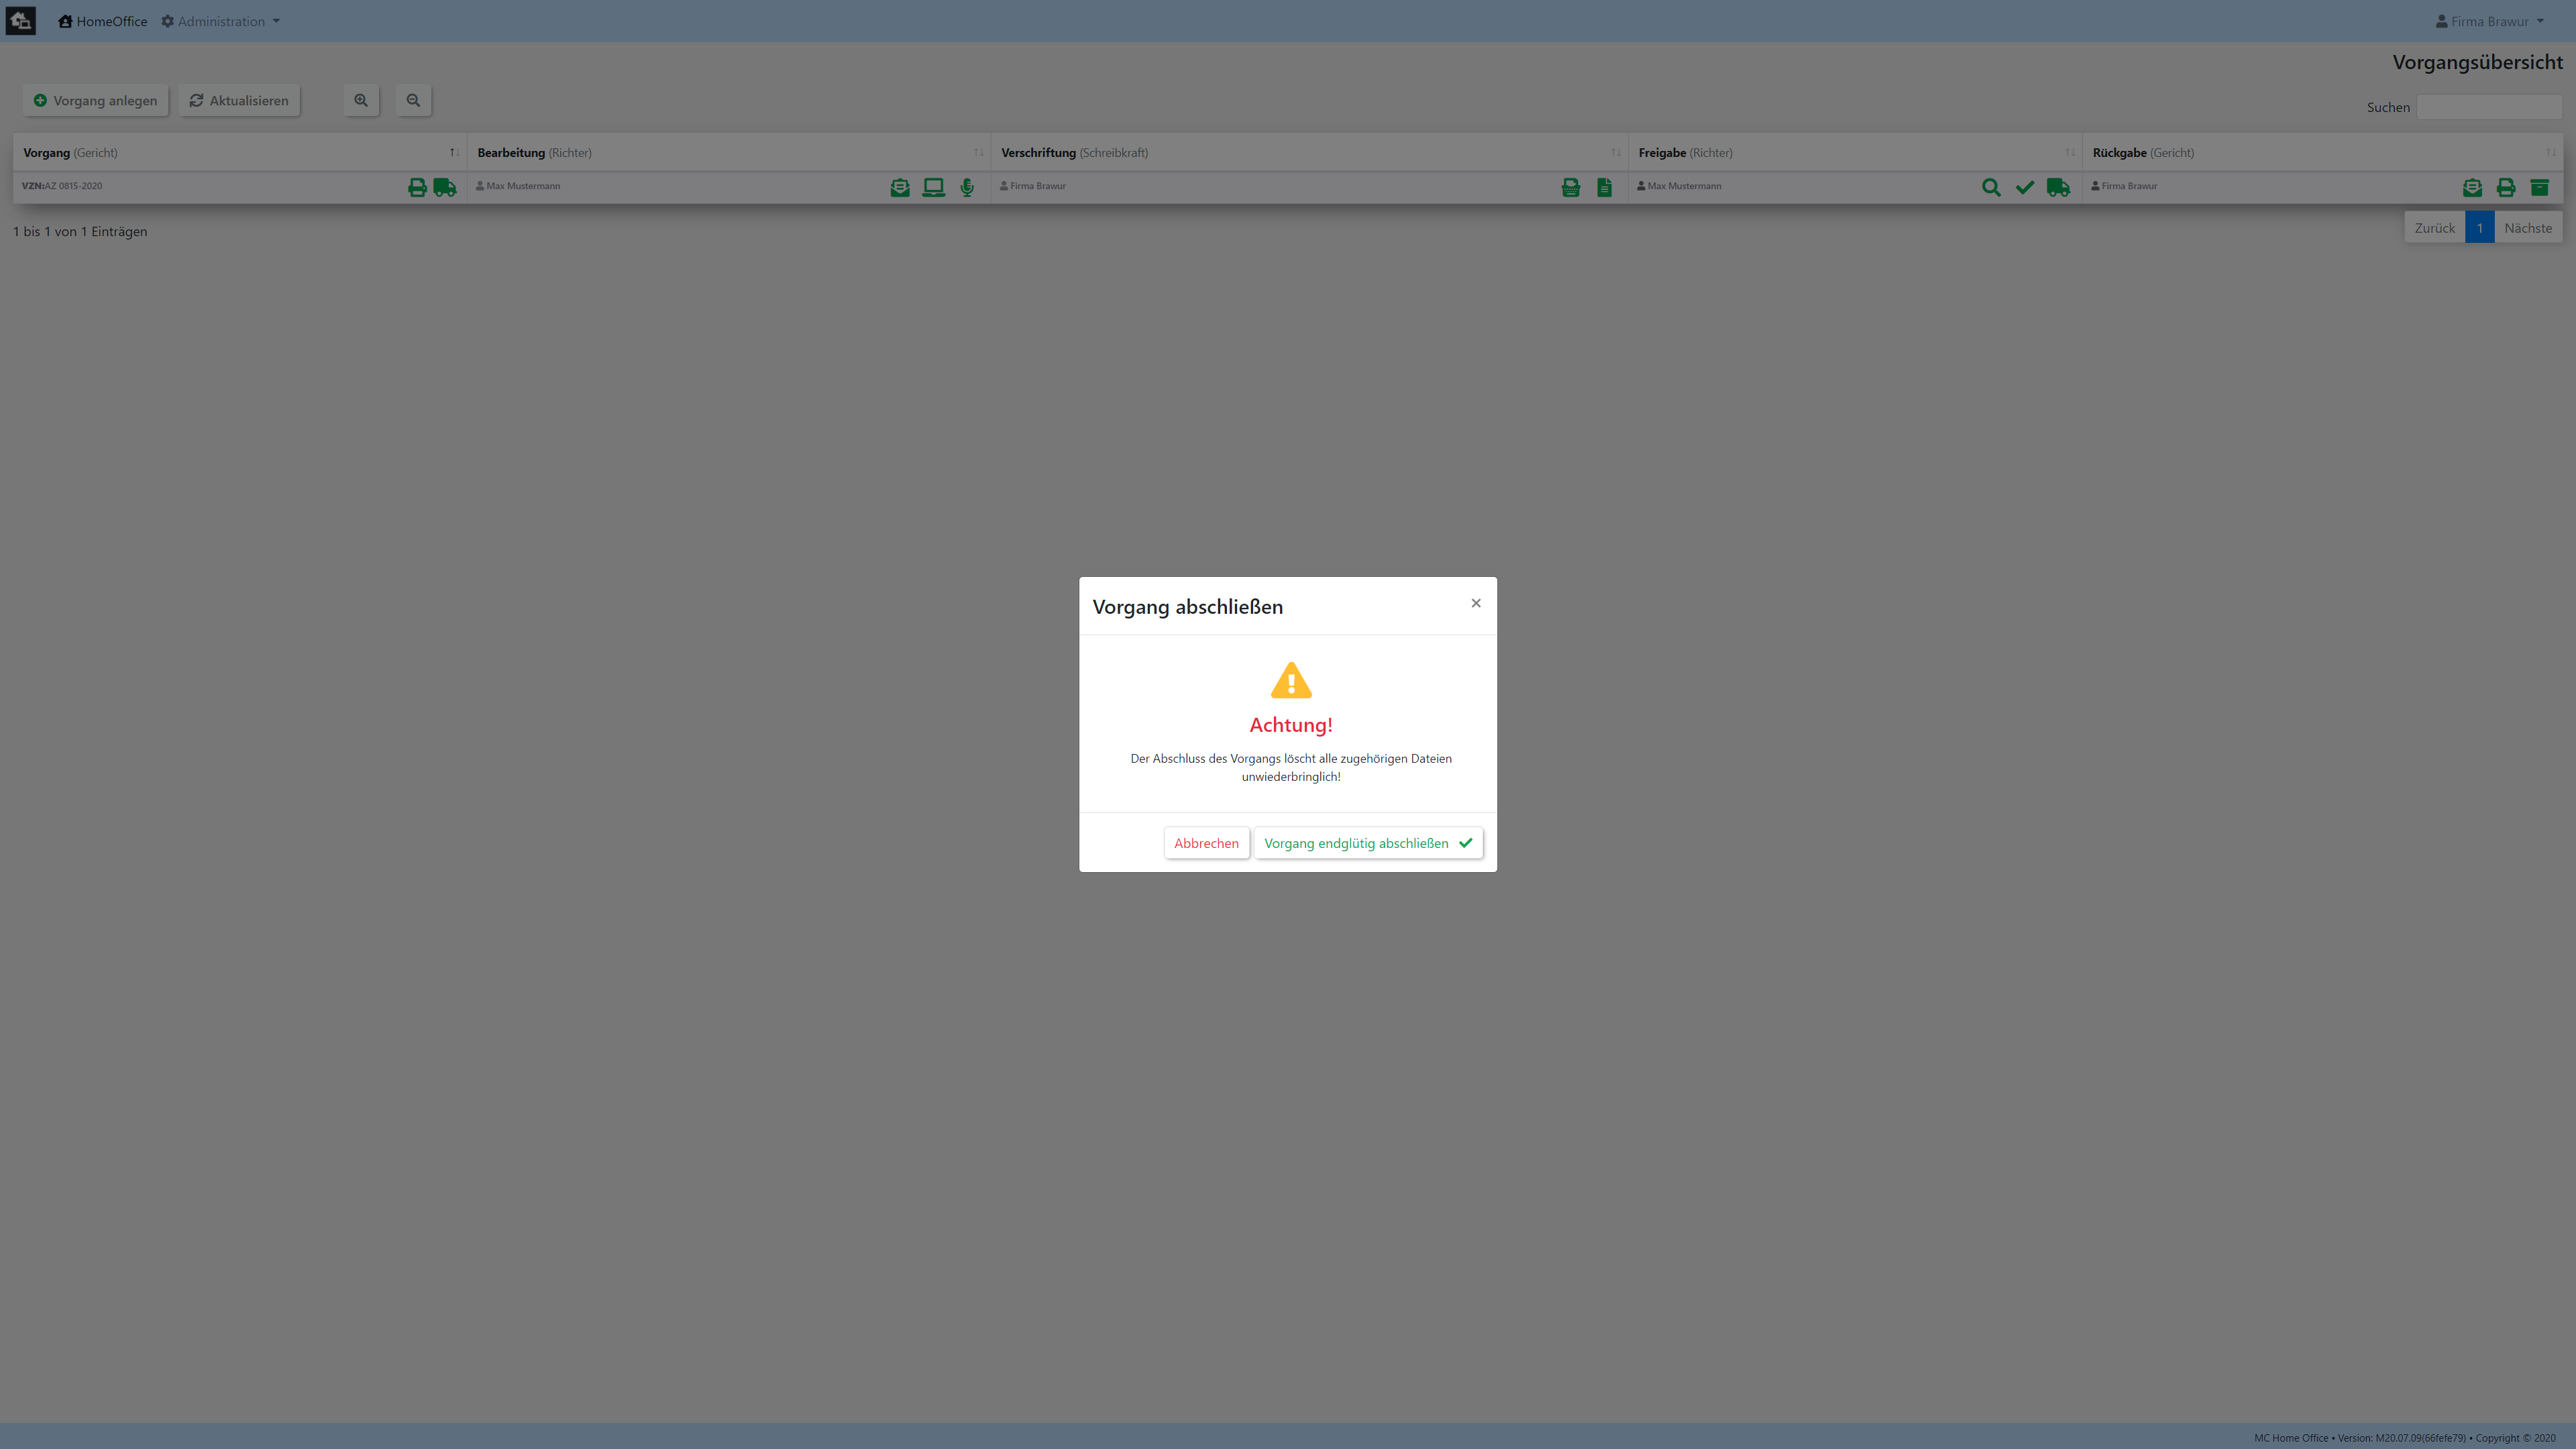Click the open envelope icon in Rückgabe column
The height and width of the screenshot is (1449, 2576).
2472,187
